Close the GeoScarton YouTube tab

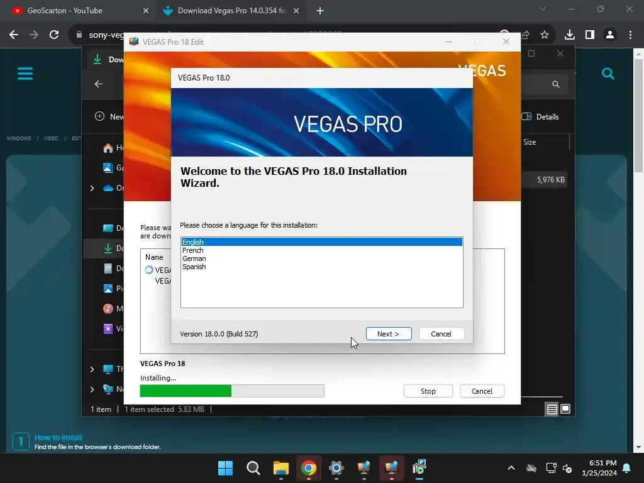coord(146,11)
